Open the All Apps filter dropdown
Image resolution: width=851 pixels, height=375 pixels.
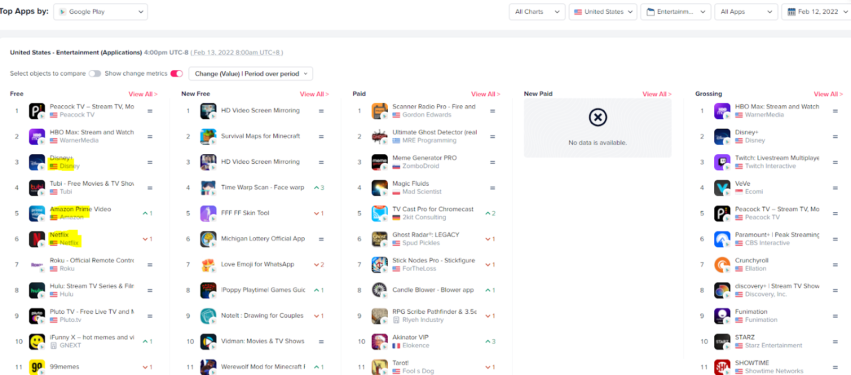pos(746,12)
